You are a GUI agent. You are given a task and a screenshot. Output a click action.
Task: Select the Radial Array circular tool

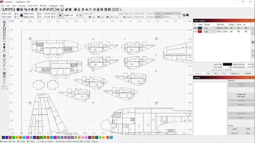pos(4,77)
